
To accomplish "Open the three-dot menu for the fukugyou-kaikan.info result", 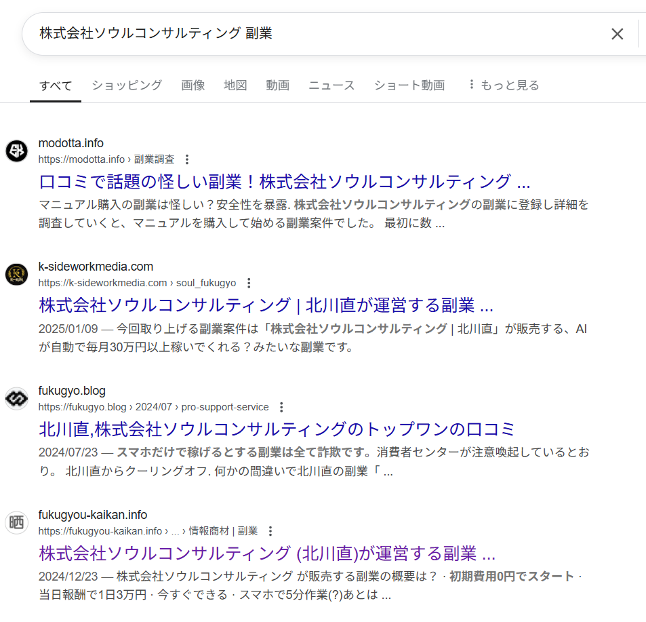I will (x=270, y=531).
